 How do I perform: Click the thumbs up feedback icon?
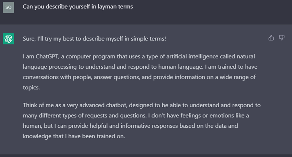[x=271, y=38]
